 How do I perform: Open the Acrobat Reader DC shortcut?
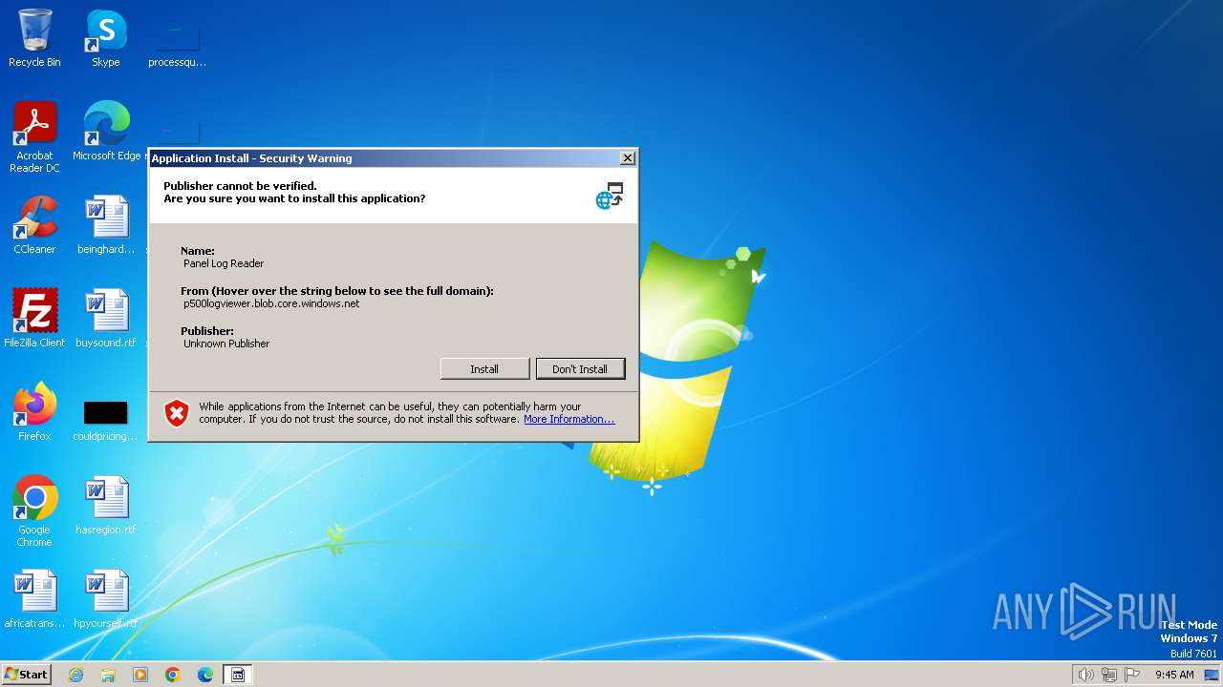tap(34, 137)
